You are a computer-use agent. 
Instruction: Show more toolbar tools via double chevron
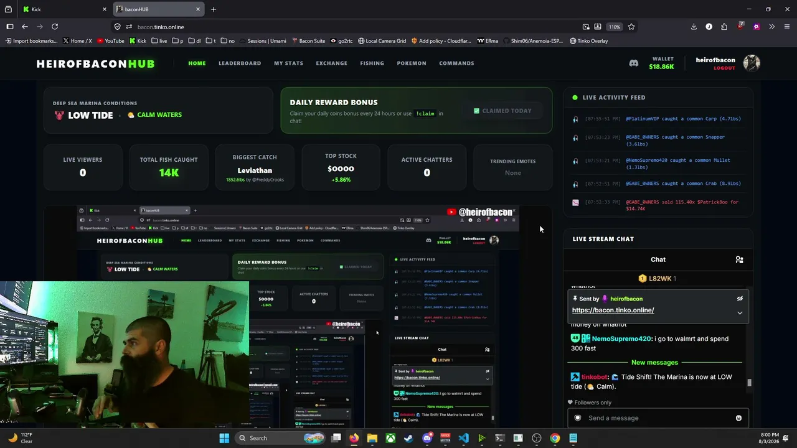(771, 27)
